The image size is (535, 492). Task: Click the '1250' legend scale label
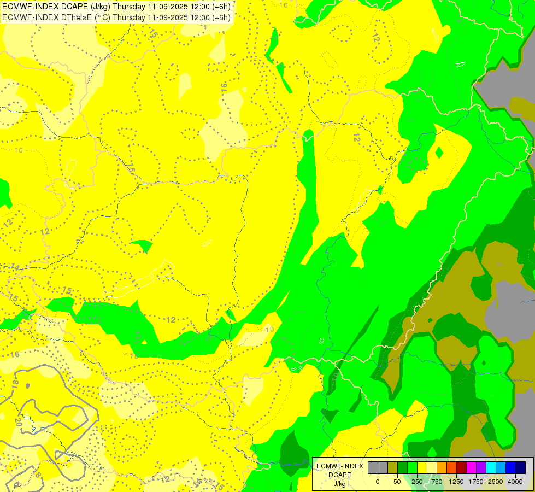point(456,482)
